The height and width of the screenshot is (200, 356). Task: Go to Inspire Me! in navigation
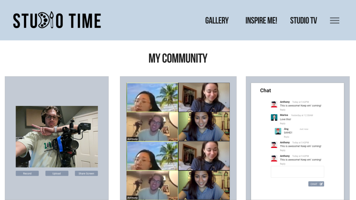coord(261,20)
